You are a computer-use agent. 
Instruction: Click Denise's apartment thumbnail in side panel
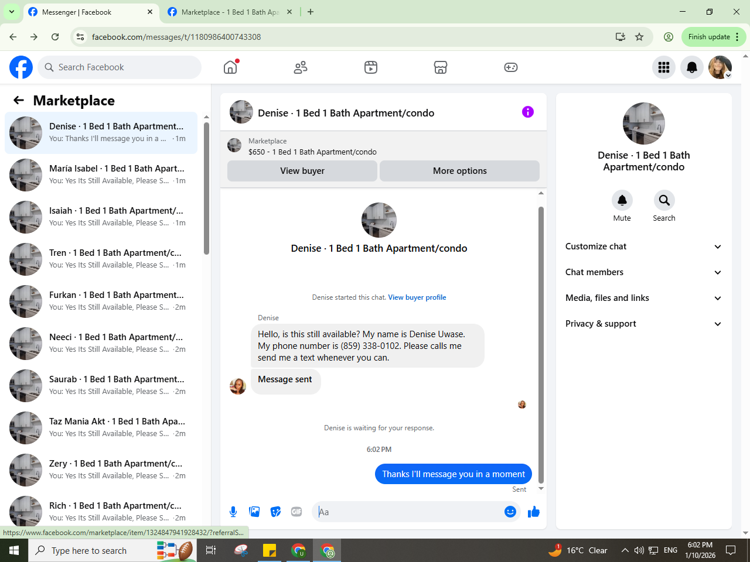point(644,124)
